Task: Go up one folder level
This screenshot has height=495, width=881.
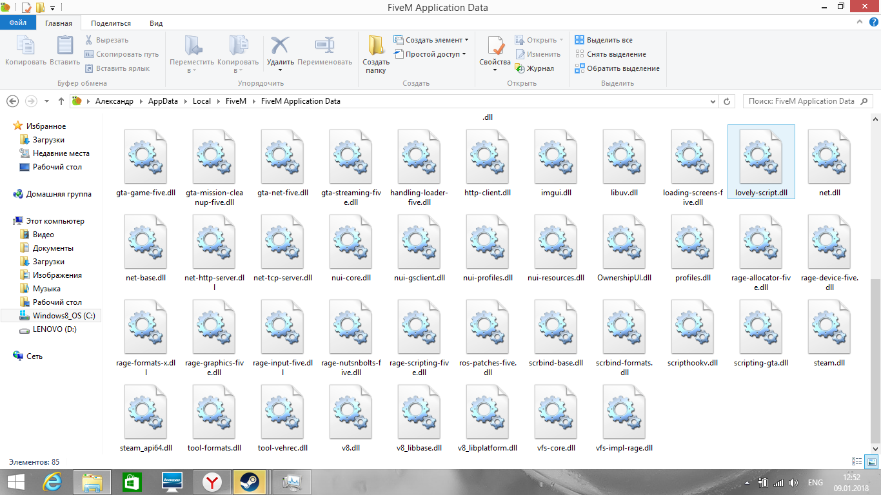Action: pos(61,101)
